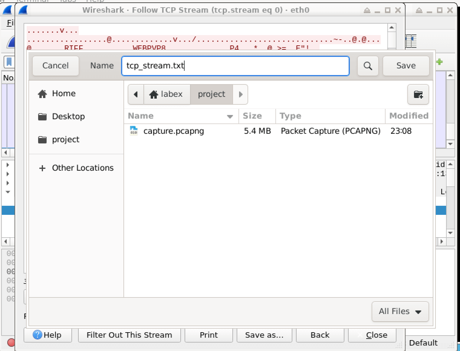Screen dimensions: 460x351
Task: Click Back button in stream window
Action: click(320, 335)
